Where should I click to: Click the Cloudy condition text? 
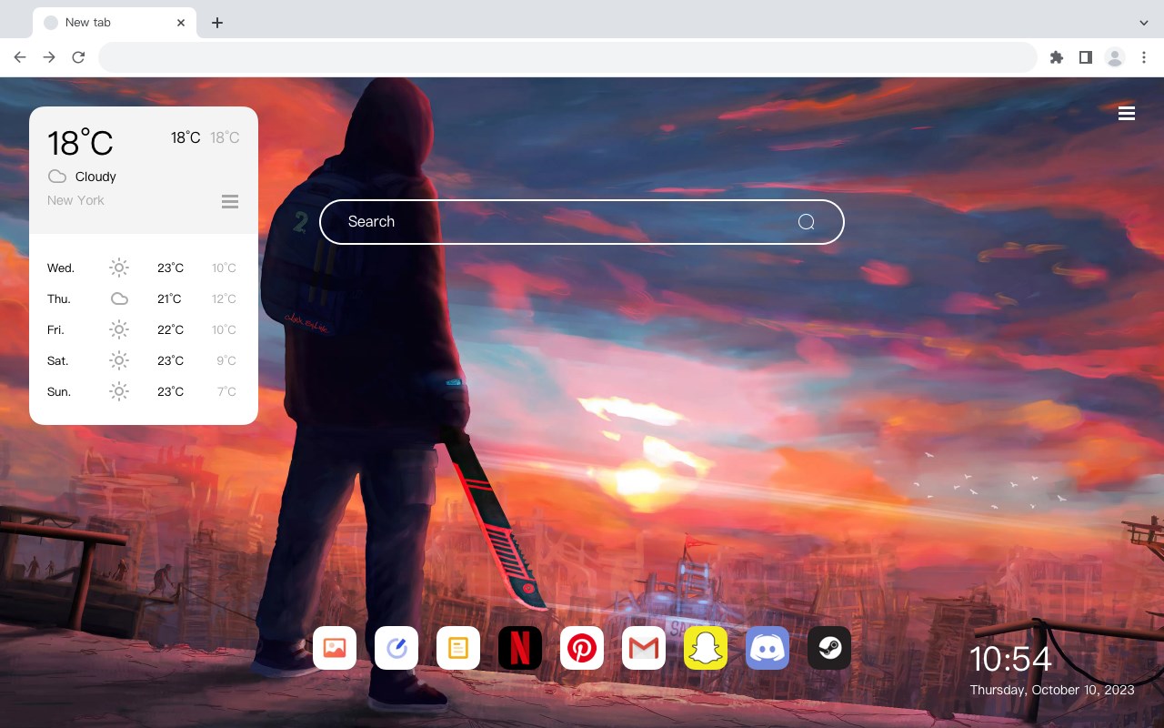95,177
